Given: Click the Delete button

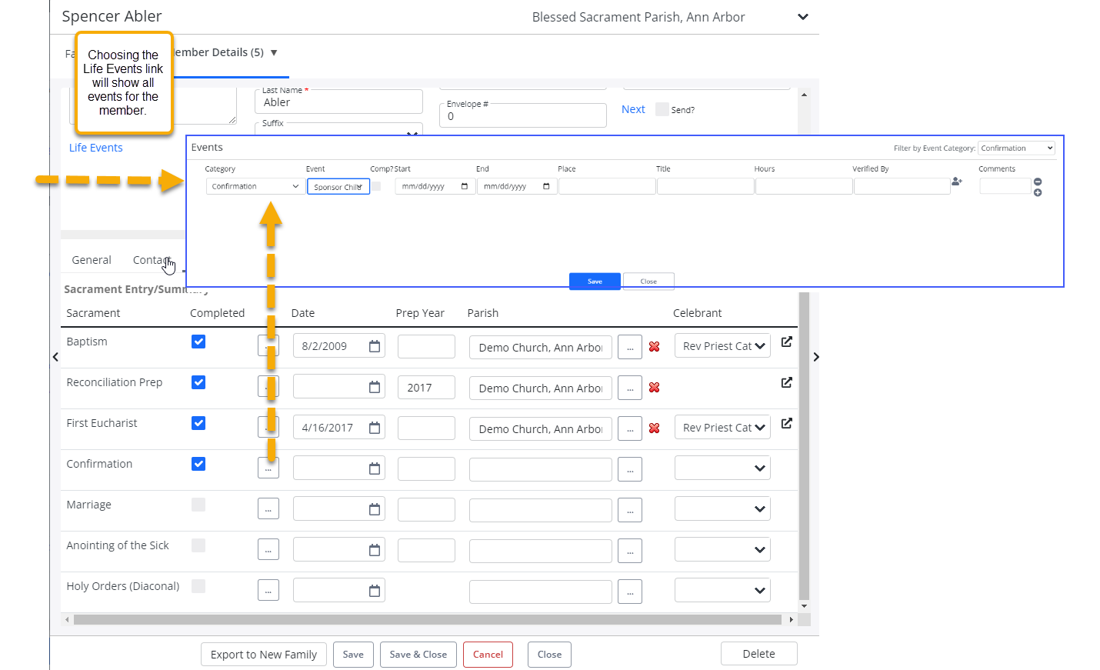Looking at the screenshot, I should [x=759, y=654].
